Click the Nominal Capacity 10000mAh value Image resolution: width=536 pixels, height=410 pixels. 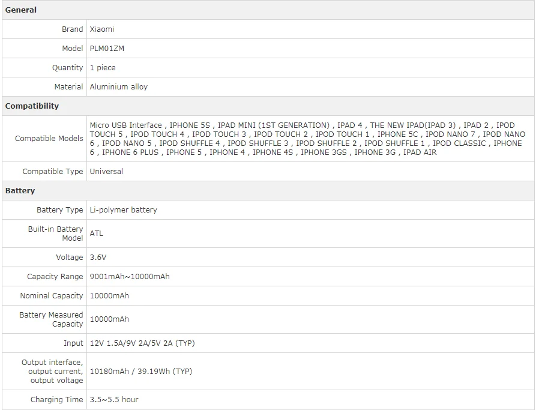point(109,295)
